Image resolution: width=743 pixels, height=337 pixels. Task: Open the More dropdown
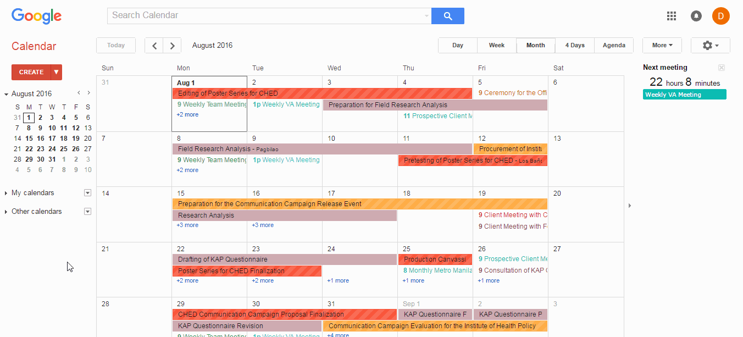click(662, 46)
